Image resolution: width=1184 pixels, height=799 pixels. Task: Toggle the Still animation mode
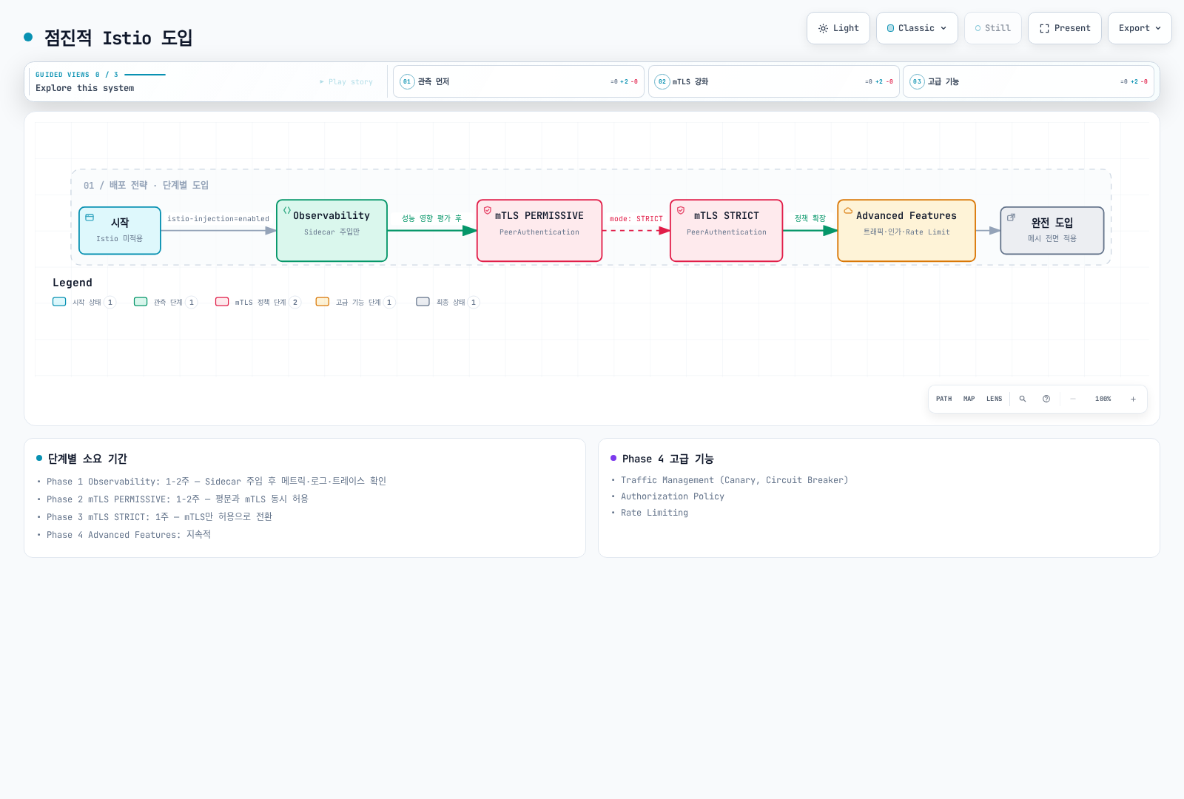click(x=993, y=28)
